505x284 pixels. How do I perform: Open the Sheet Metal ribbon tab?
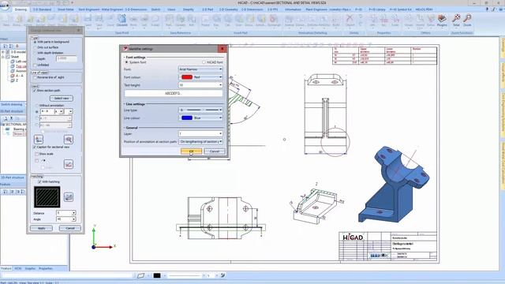[65, 9]
